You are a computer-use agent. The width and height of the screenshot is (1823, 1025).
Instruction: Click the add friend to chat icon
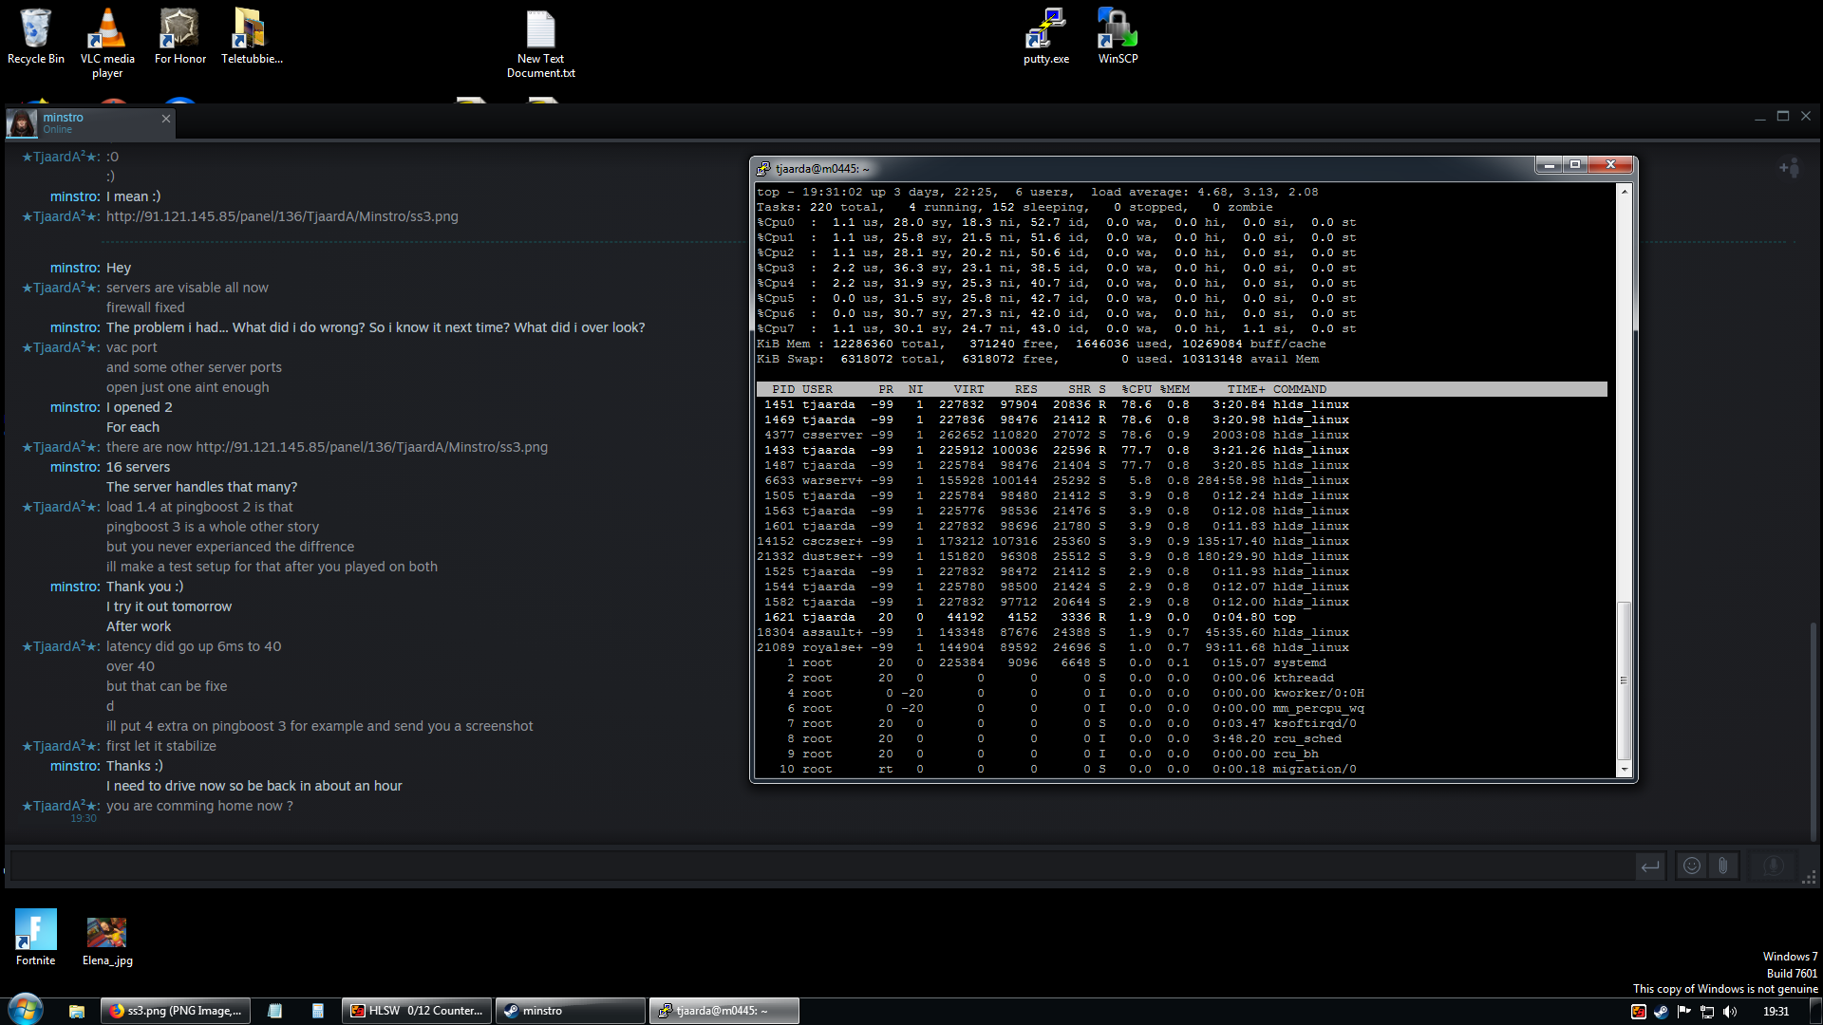point(1789,168)
